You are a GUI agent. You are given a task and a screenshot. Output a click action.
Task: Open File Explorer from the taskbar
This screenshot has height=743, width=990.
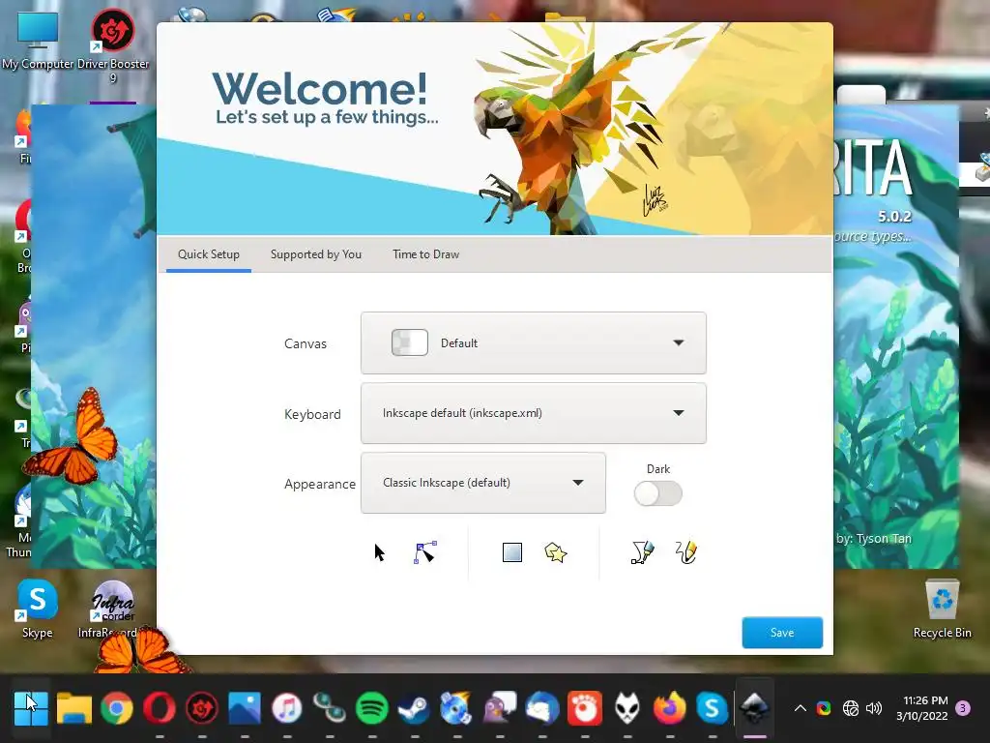(73, 708)
